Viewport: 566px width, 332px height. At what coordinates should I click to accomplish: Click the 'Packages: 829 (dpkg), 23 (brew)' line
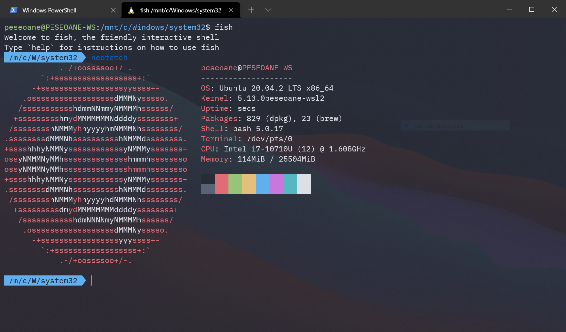pyautogui.click(x=272, y=118)
